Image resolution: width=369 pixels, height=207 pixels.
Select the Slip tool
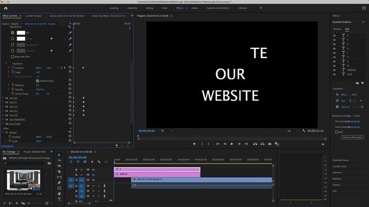pos(59,177)
